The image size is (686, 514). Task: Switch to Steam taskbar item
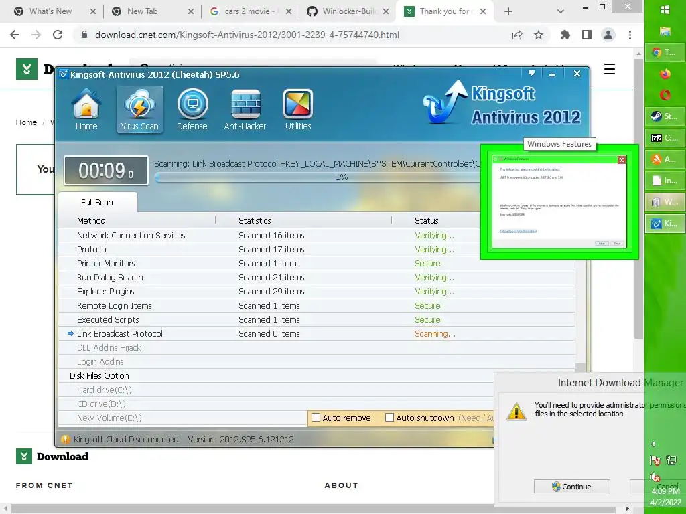pos(665,116)
